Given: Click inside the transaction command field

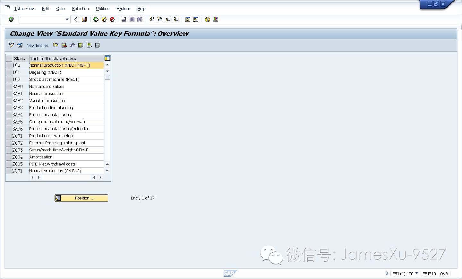Looking at the screenshot, I should pos(42,20).
